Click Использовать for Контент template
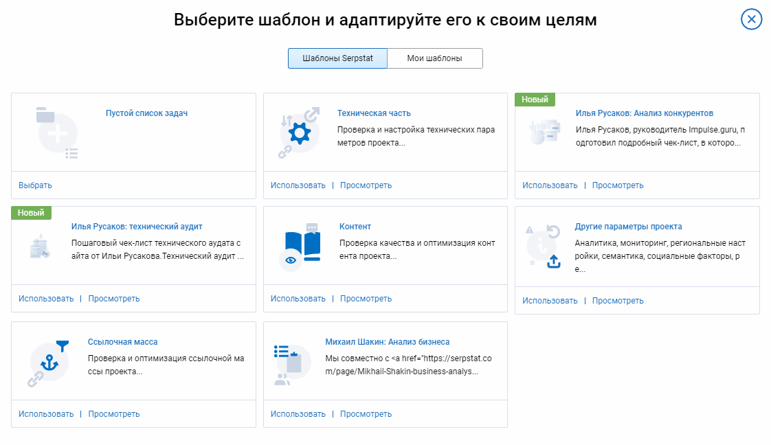The height and width of the screenshot is (445, 771). coord(298,299)
